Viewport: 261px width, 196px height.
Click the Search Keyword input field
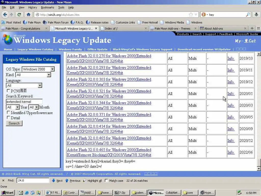24,102
